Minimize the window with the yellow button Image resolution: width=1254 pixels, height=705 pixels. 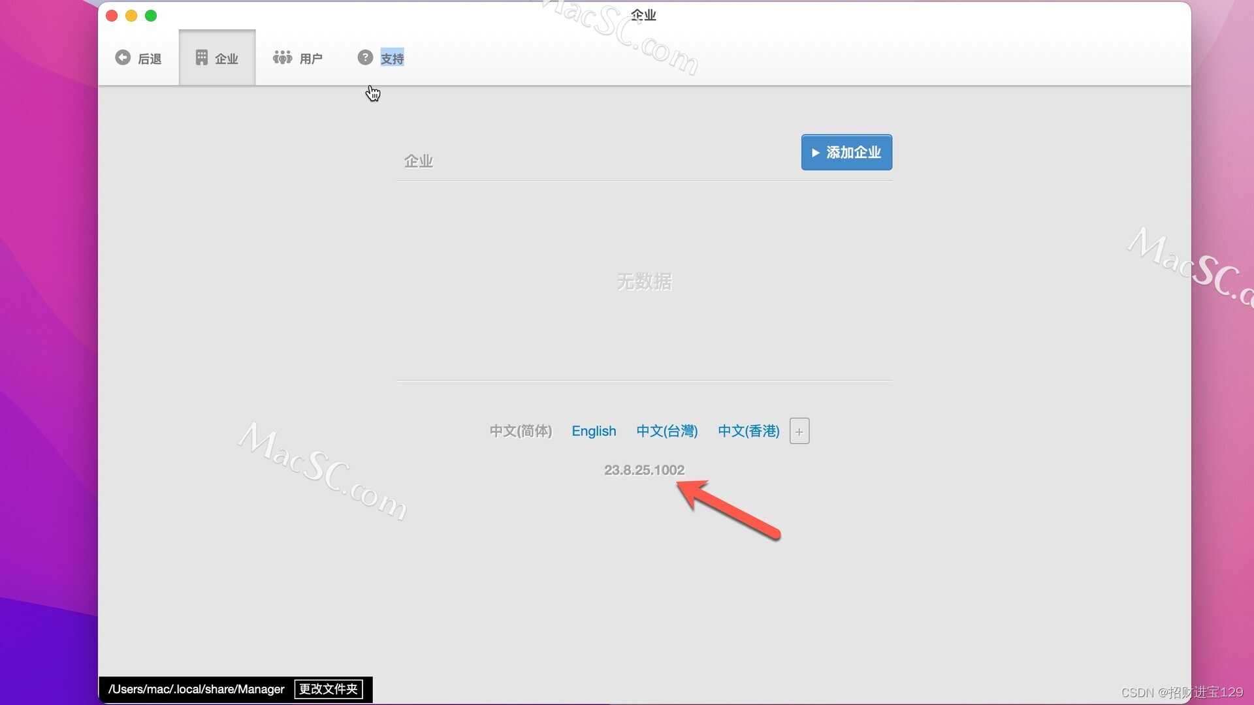tap(131, 16)
